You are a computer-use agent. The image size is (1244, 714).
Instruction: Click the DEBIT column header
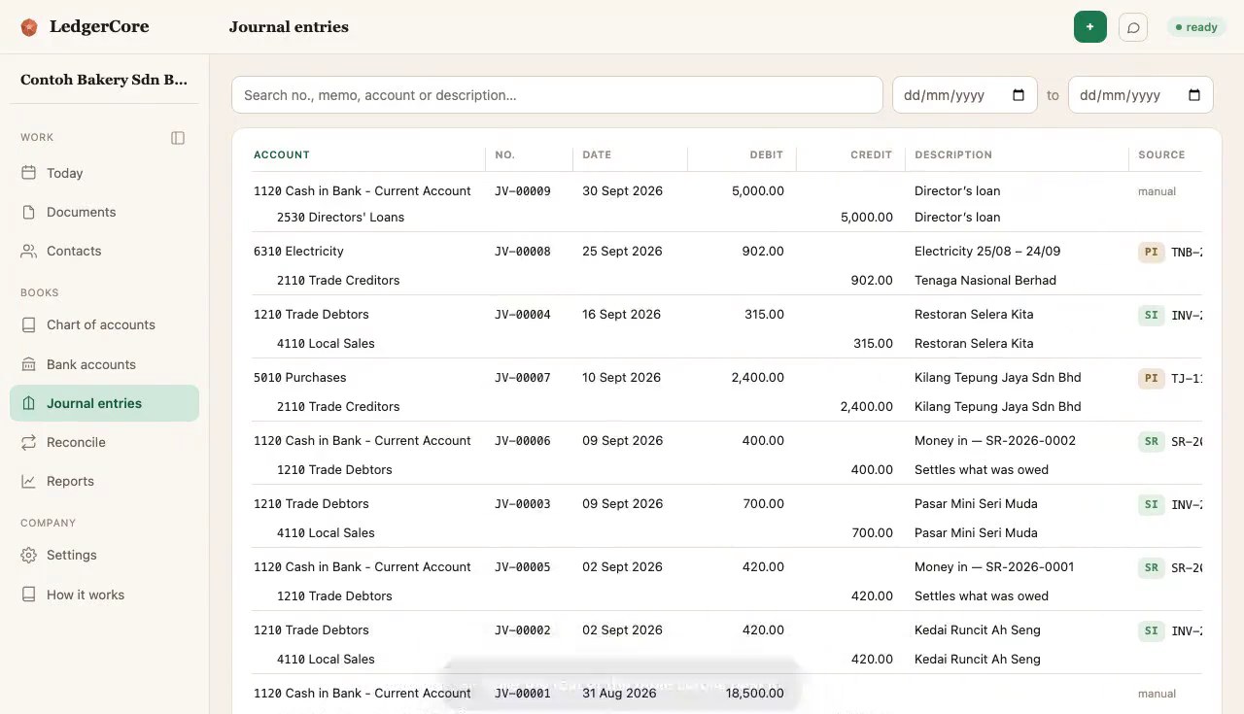coord(766,154)
